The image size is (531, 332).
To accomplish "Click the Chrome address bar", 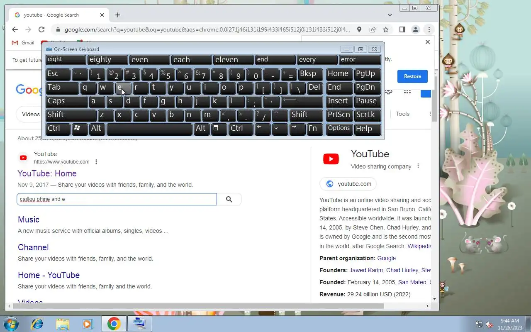I will point(207,29).
